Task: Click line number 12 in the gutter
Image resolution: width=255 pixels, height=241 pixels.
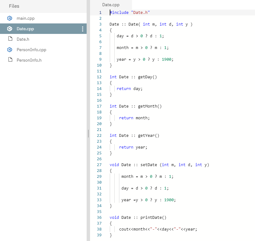Action: click(99, 77)
